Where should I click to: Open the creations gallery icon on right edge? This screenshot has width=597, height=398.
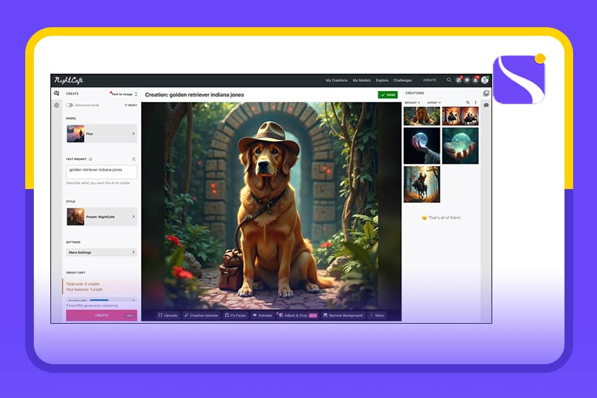pyautogui.click(x=486, y=94)
